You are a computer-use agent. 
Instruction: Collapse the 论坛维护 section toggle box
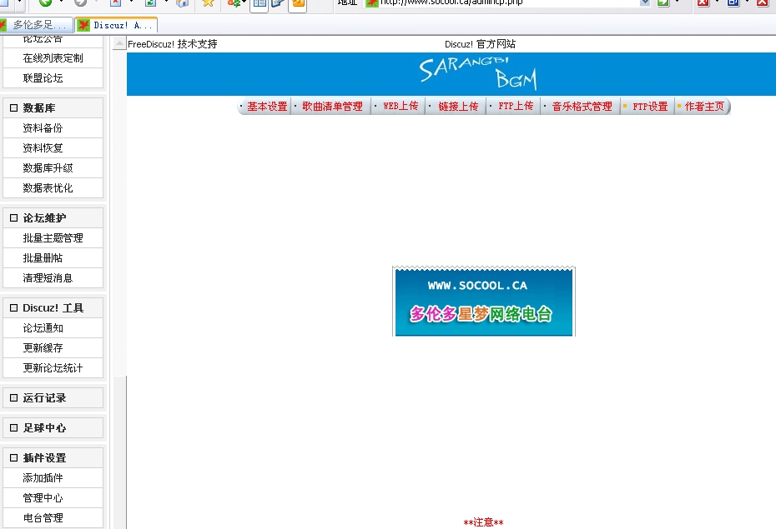(14, 217)
